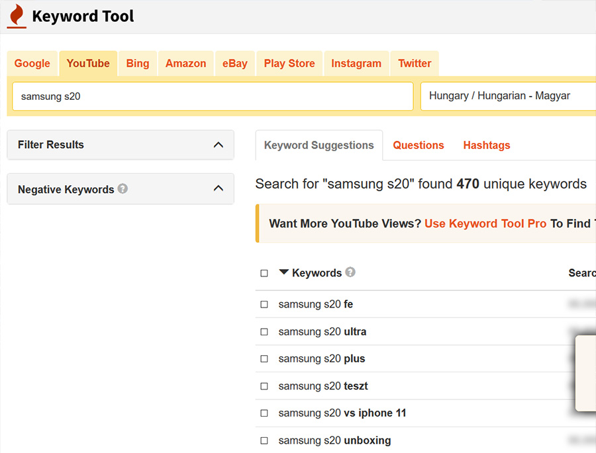The height and width of the screenshot is (453, 596).
Task: Switch to the Questions tab
Action: tap(419, 145)
